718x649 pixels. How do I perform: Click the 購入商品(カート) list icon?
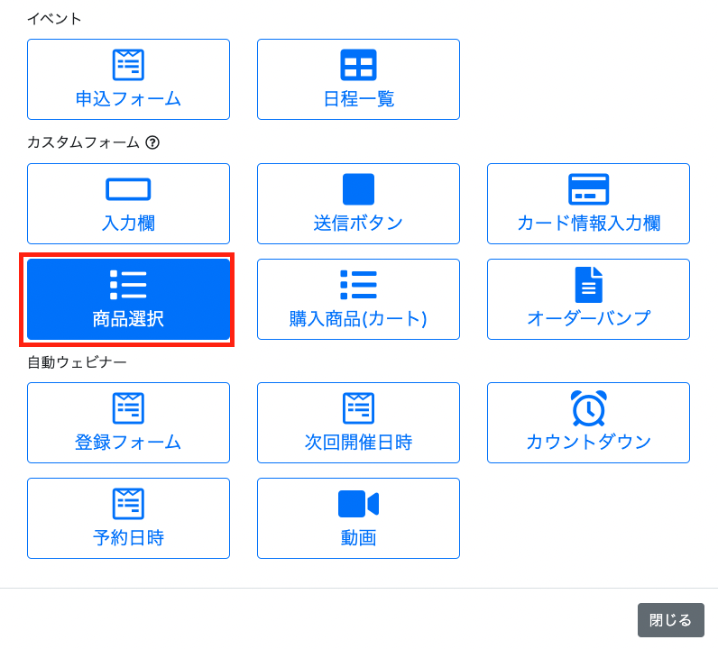pyautogui.click(x=358, y=285)
